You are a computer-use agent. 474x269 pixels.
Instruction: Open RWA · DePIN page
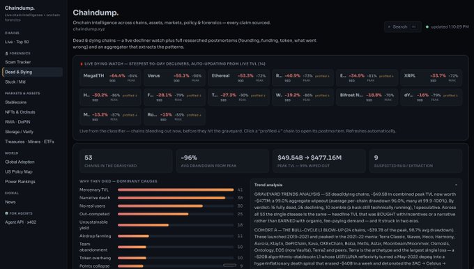coord(17,122)
